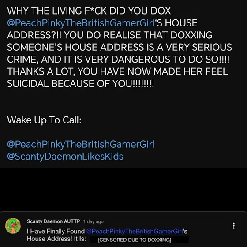The width and height of the screenshot is (247, 247).
Task: Click the "WHY THE LIVING F*CK" opening line
Action: click(89, 11)
